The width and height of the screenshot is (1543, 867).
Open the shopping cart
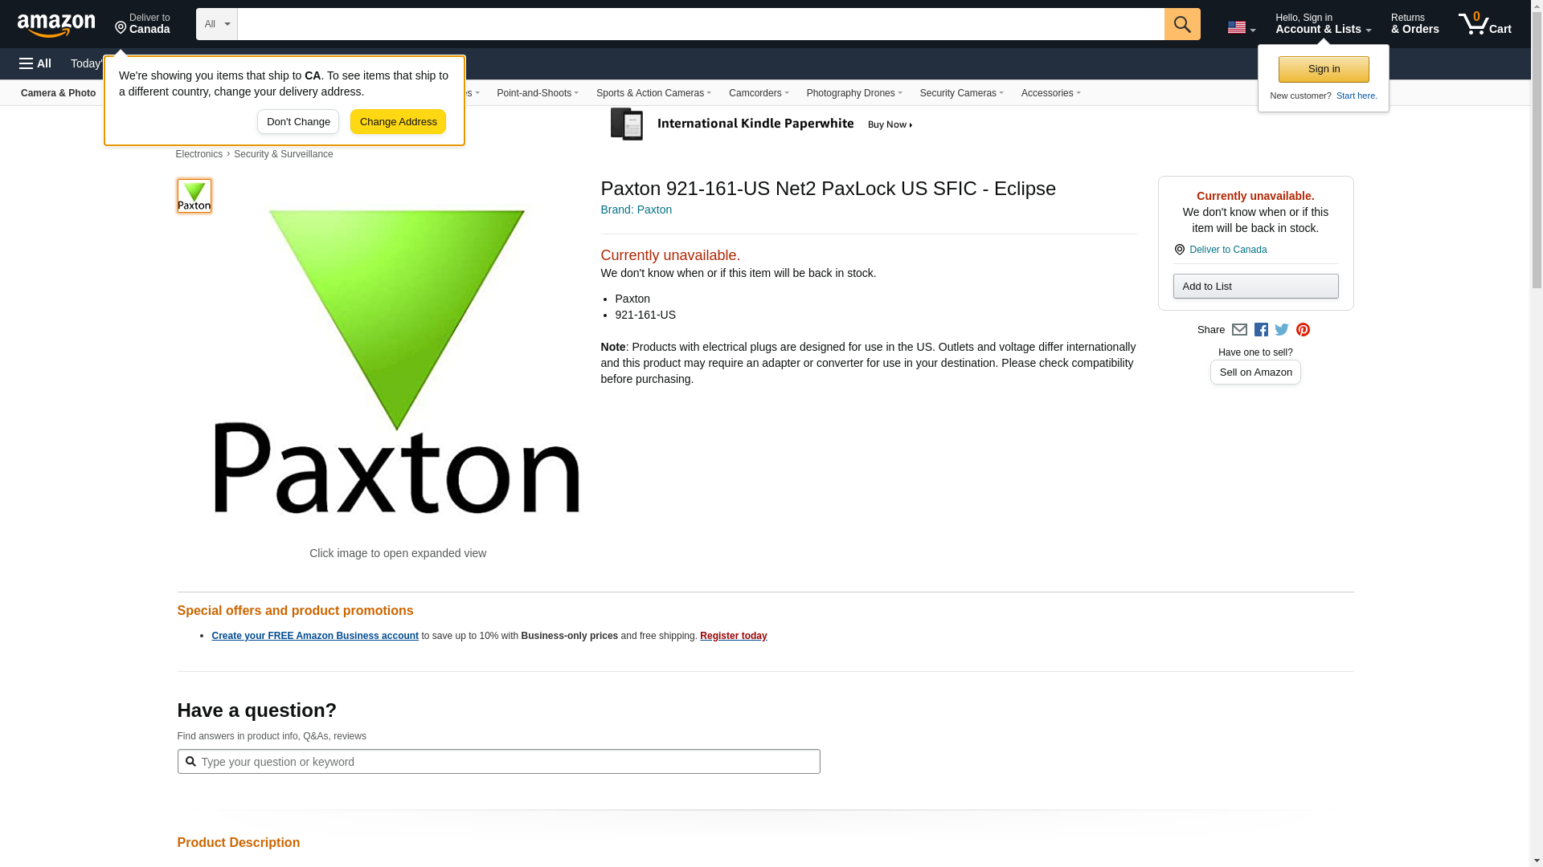pos(1484,24)
